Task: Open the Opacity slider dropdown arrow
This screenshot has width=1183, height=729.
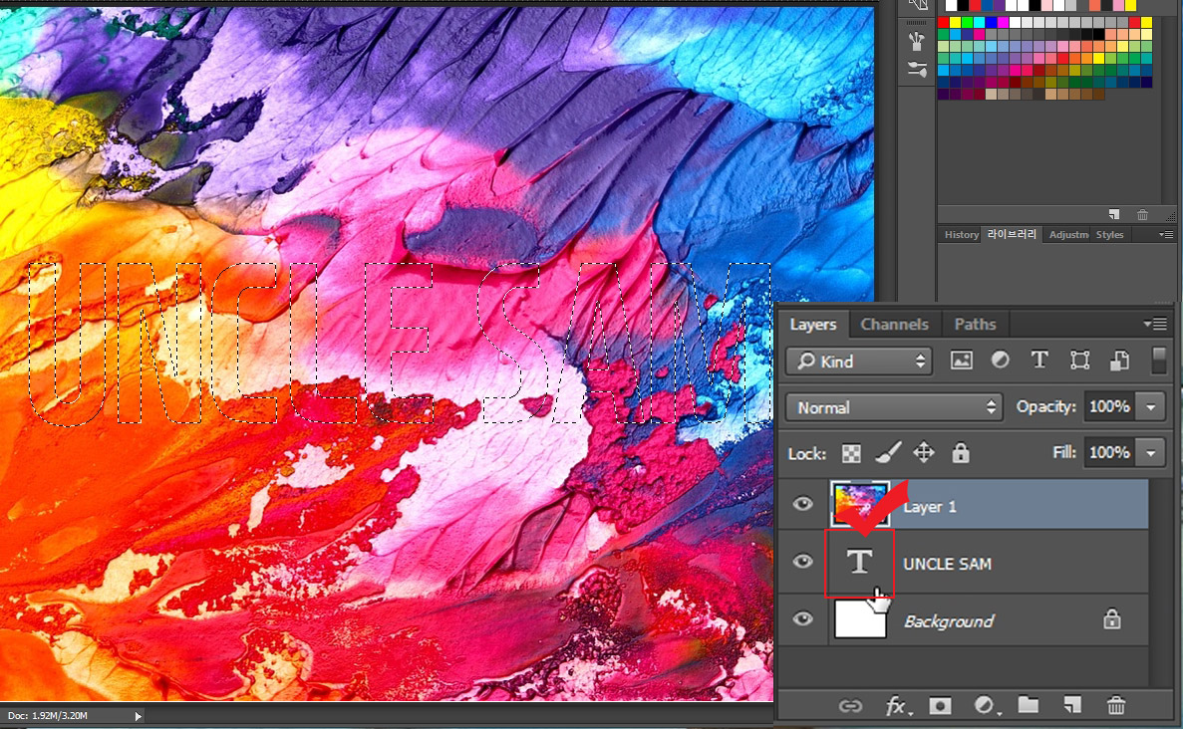Action: click(1150, 407)
